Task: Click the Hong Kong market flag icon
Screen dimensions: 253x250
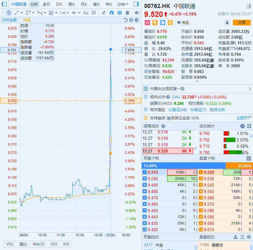Action: tap(147, 23)
